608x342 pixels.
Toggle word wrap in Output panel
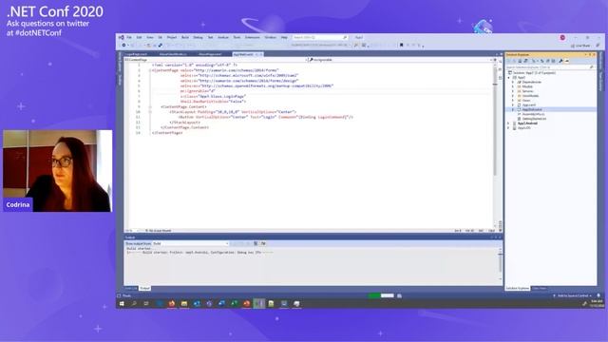[x=263, y=243]
